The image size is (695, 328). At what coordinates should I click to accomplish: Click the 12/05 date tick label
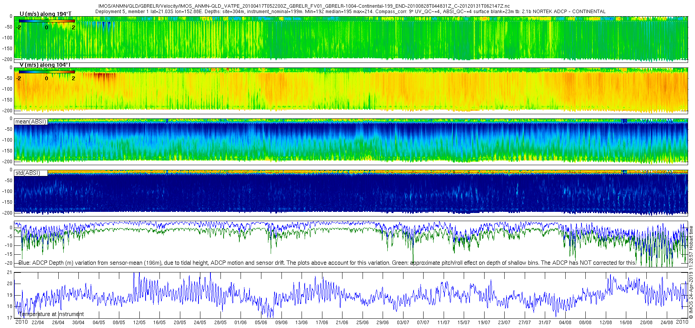pyautogui.click(x=139, y=323)
